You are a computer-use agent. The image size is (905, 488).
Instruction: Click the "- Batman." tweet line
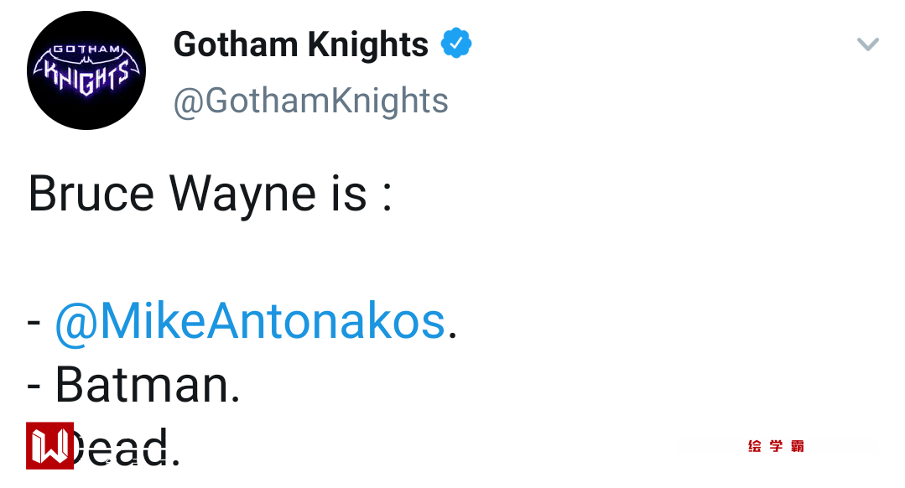coord(134,386)
